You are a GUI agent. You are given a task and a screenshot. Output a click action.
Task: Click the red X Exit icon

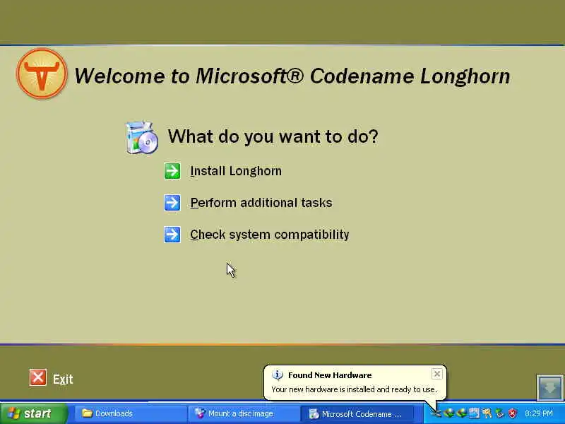click(x=38, y=377)
